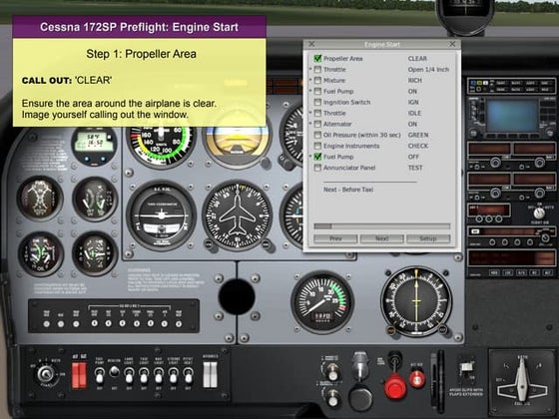Check Throttle Open 1/4 Inch item
This screenshot has width=559, height=419.
[x=317, y=69]
